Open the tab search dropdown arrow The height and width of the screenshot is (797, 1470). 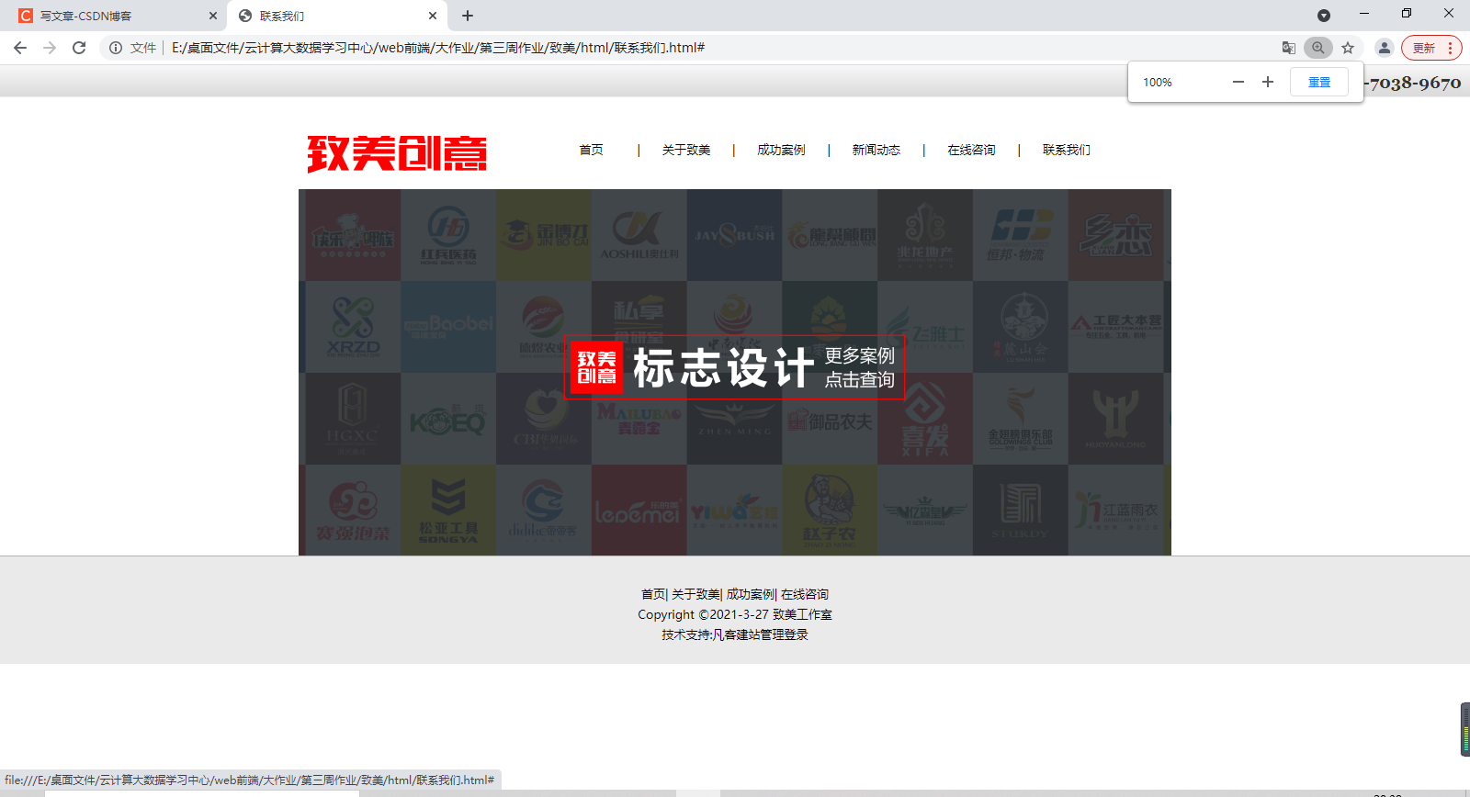(x=1324, y=16)
